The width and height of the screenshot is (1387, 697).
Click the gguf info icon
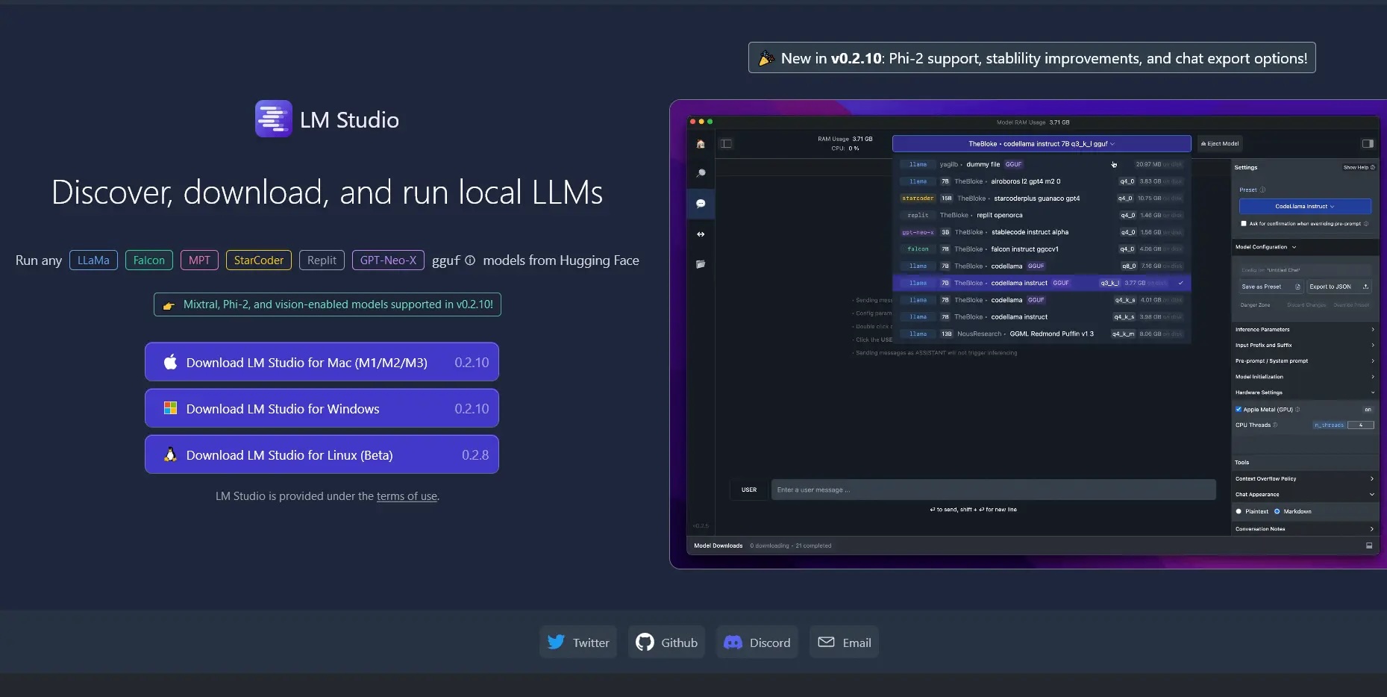click(469, 261)
